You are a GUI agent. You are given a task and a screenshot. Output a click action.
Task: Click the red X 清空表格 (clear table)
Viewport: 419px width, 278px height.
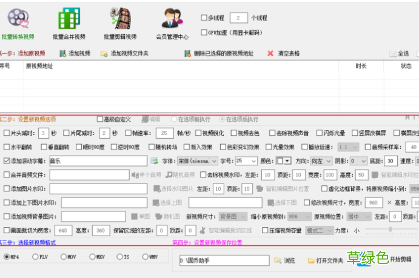coord(283,53)
